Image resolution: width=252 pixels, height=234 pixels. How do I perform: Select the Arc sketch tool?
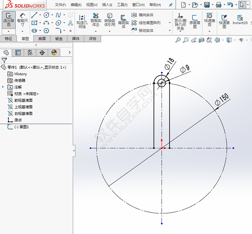pos(46,23)
